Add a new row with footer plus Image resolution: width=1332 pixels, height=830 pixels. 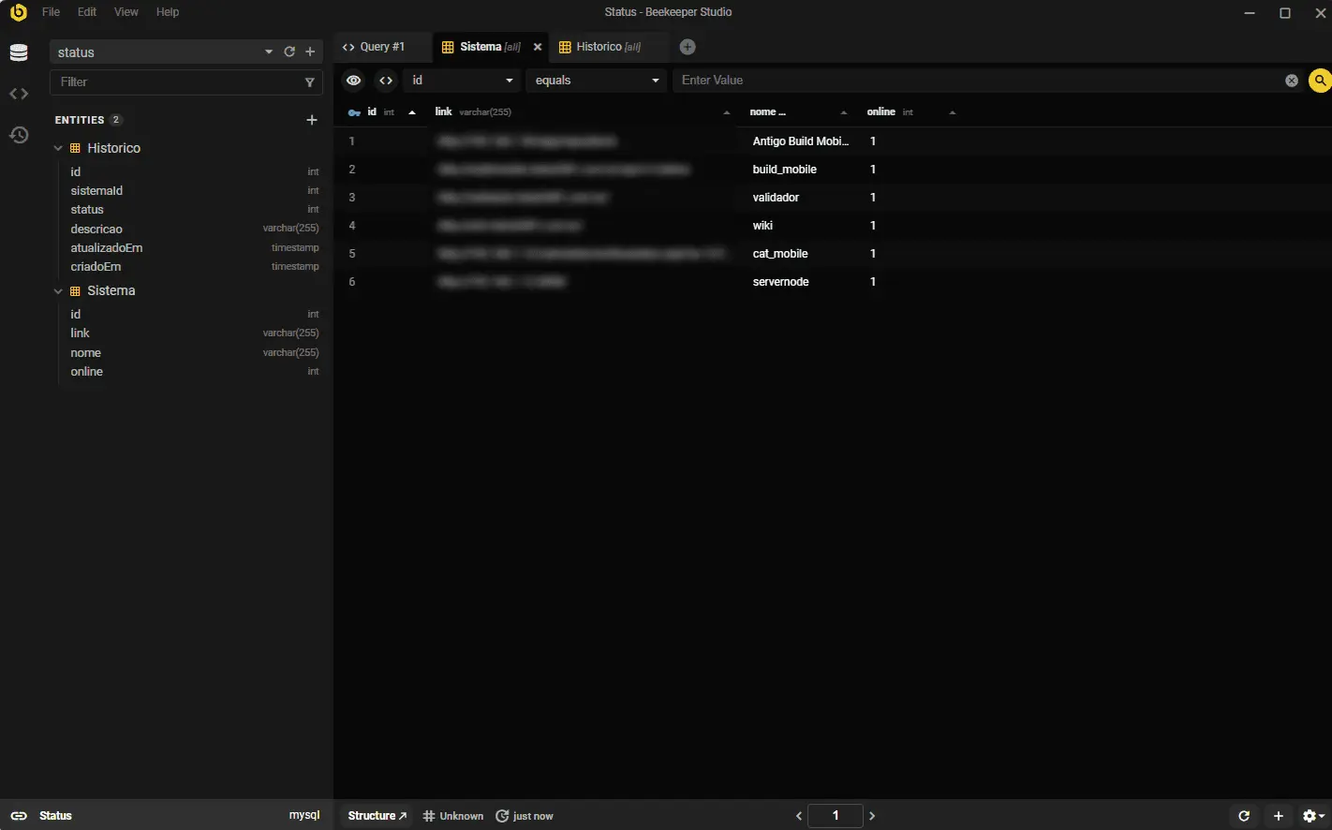coord(1278,816)
